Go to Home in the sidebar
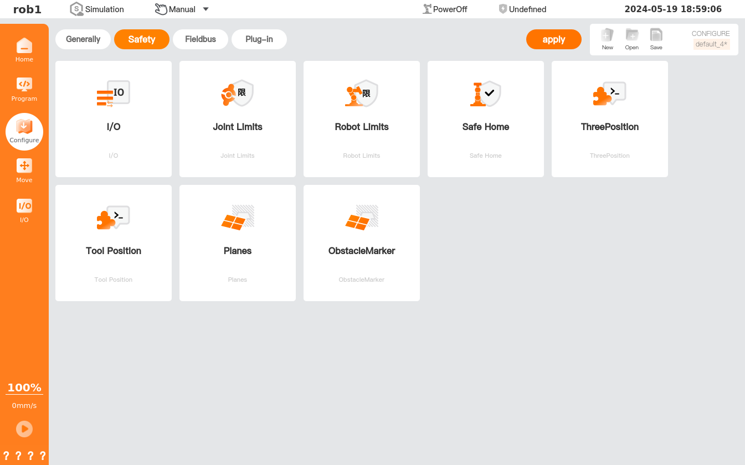This screenshot has height=465, width=745. tap(24, 50)
